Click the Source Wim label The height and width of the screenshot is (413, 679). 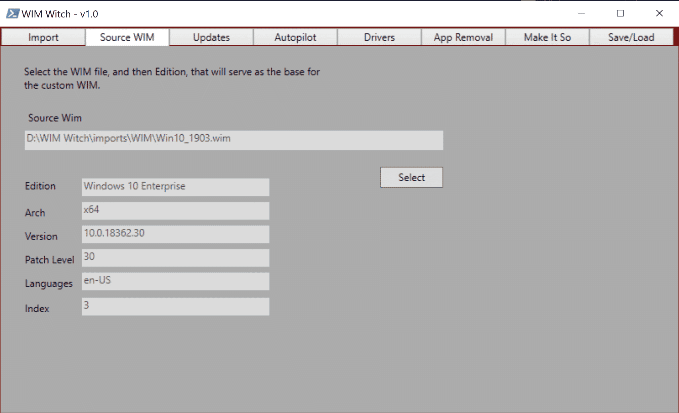click(x=55, y=118)
